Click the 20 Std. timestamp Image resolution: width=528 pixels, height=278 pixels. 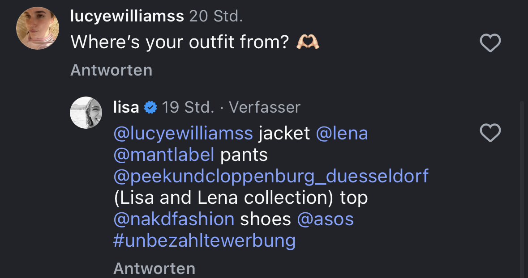[x=216, y=16]
